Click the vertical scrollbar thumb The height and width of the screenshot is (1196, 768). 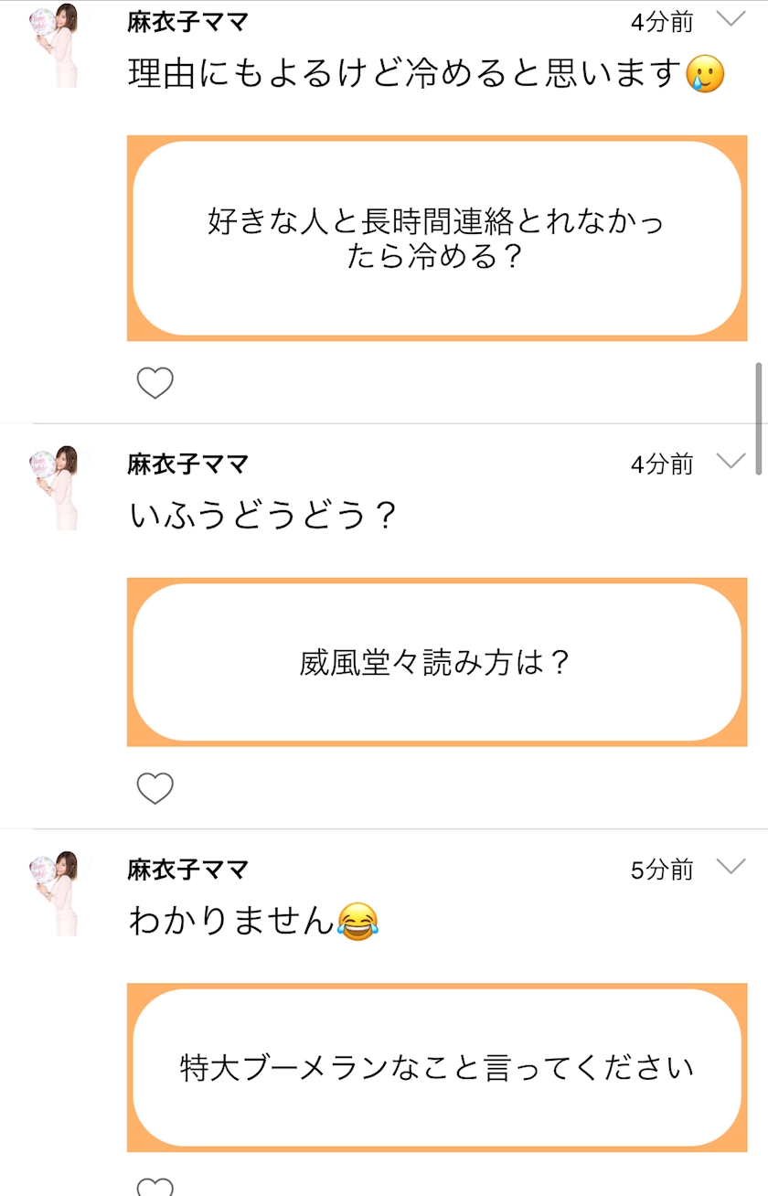tap(758, 418)
